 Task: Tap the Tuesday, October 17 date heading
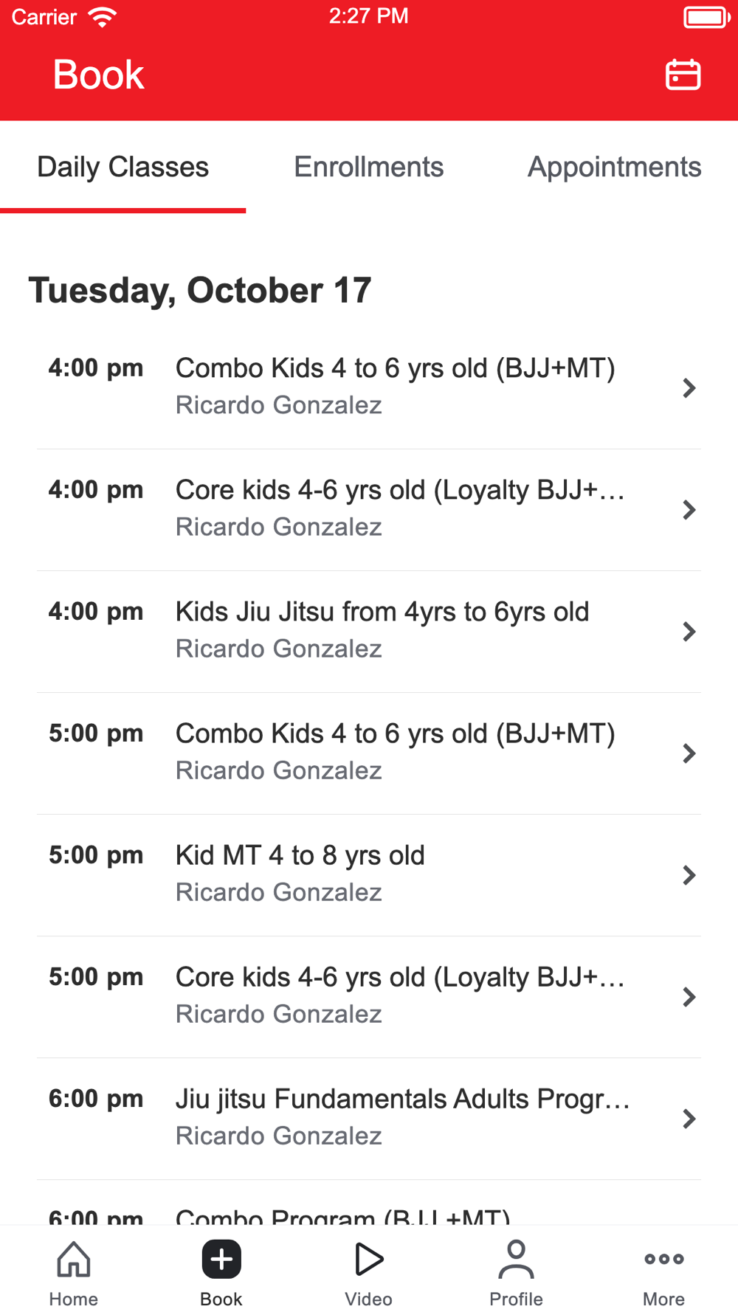(200, 290)
